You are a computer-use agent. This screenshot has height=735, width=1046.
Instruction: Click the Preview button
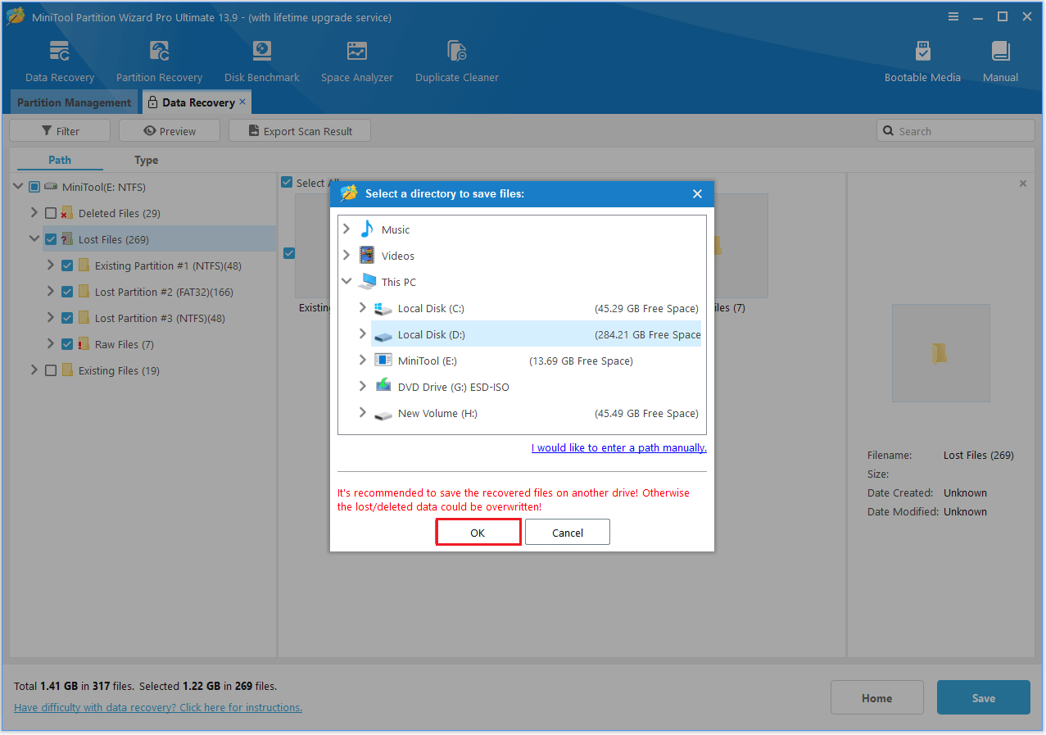click(x=170, y=131)
